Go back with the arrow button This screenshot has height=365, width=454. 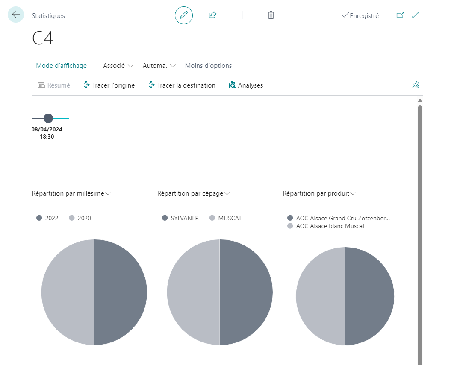click(x=16, y=15)
